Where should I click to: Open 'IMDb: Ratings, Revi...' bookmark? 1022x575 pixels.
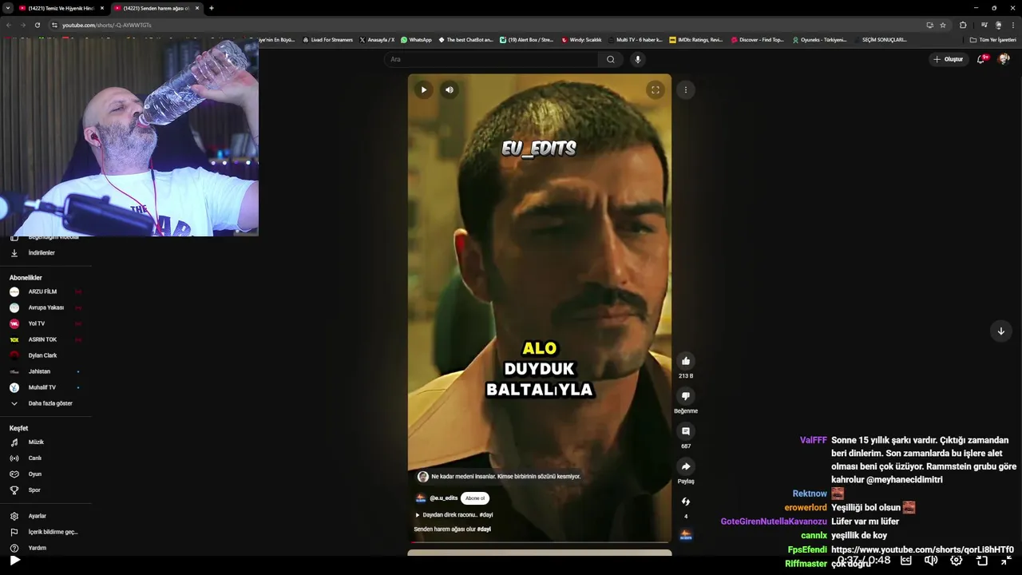click(x=696, y=40)
